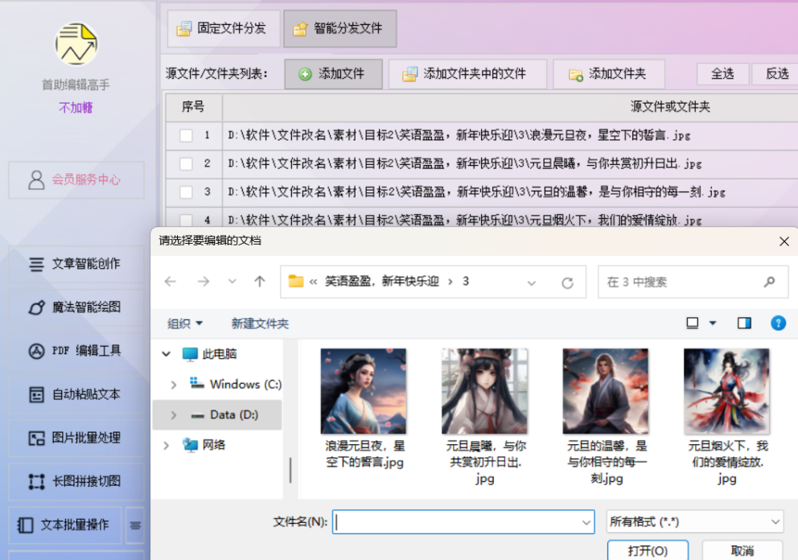Click the 在 3 中搜索 search field
Image resolution: width=798 pixels, height=560 pixels.
coord(693,282)
